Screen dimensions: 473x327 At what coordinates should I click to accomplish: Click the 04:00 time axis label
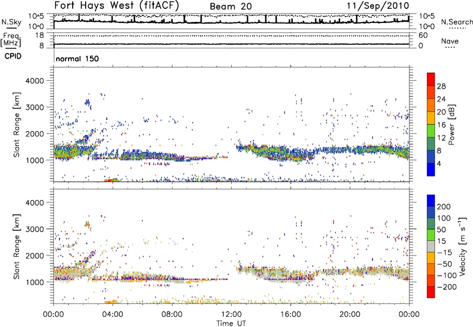(113, 315)
